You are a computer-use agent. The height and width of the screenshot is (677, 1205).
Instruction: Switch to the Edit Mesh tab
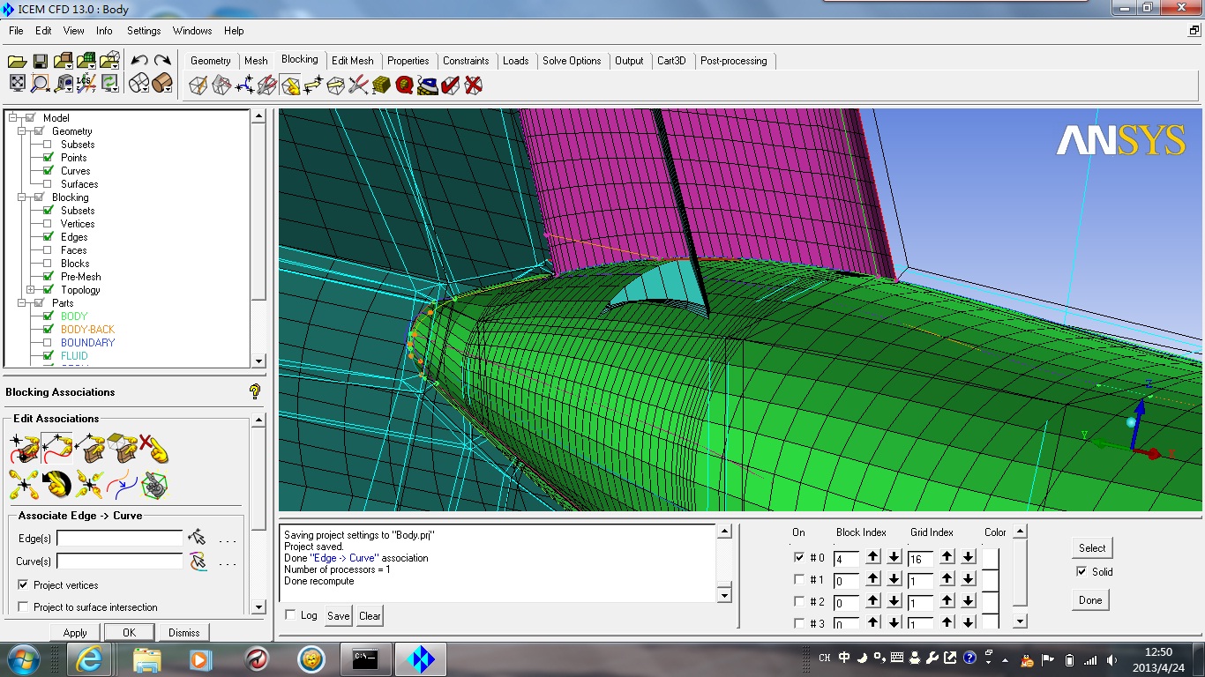[x=352, y=61]
